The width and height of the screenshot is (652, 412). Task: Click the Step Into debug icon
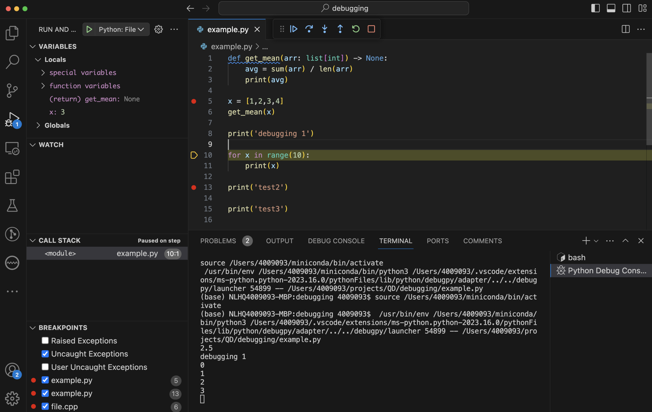pyautogui.click(x=324, y=29)
